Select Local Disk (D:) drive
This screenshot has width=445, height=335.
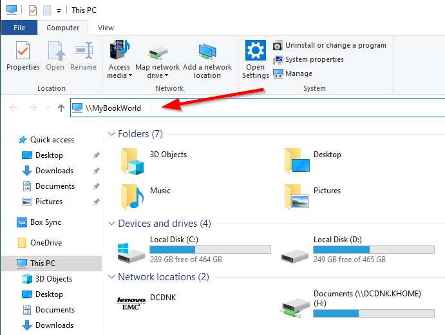click(x=357, y=249)
